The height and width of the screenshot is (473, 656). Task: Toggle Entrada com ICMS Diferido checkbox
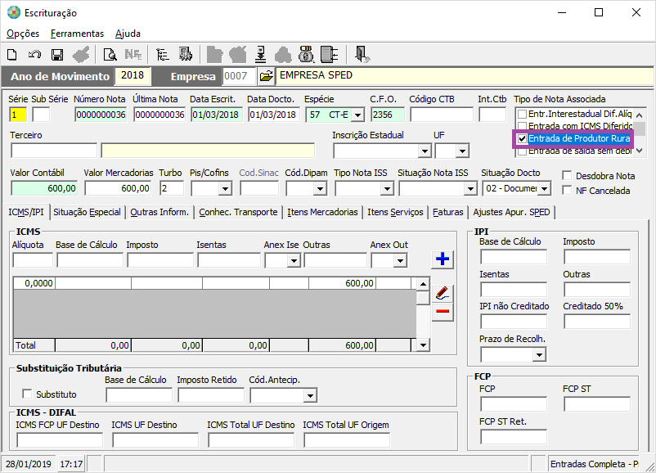(522, 126)
